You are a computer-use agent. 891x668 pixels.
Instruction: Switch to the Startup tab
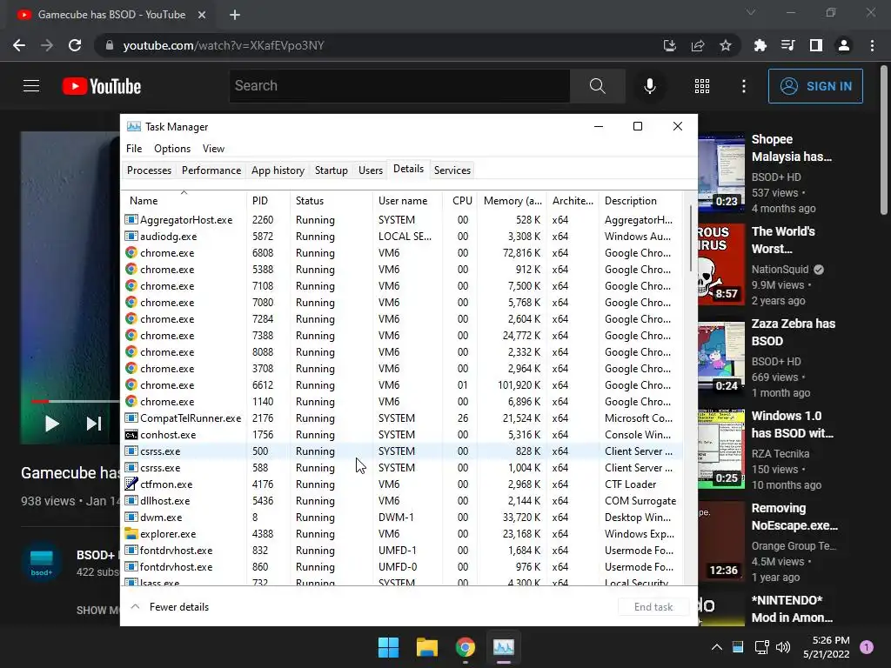click(x=332, y=170)
